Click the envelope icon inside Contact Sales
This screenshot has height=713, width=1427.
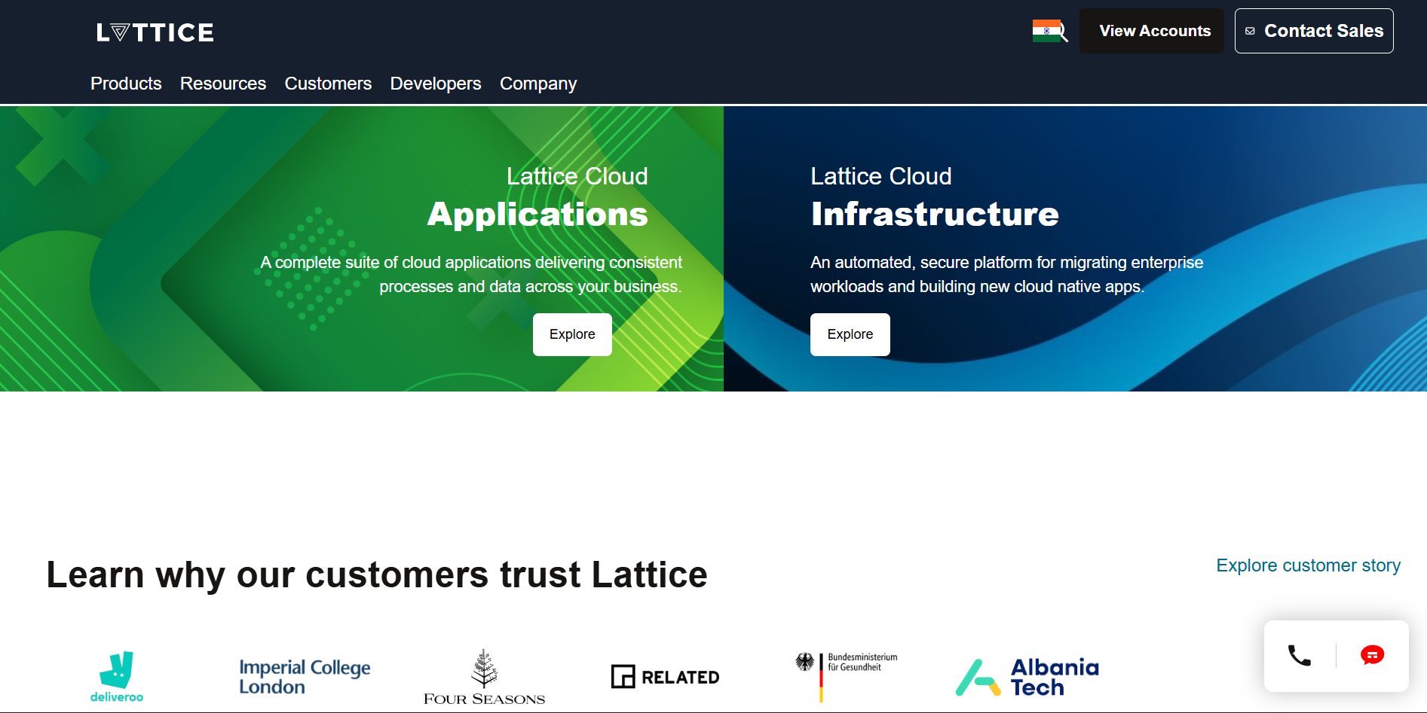tap(1251, 31)
